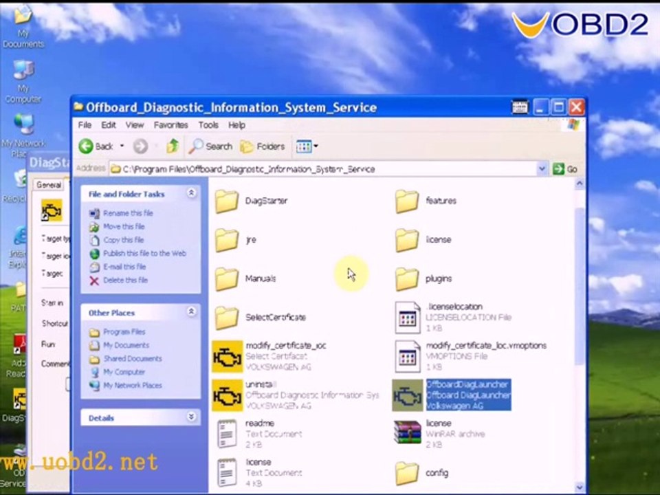This screenshot has width=660, height=495.
Task: Open the Edit menu
Action: 108,125
